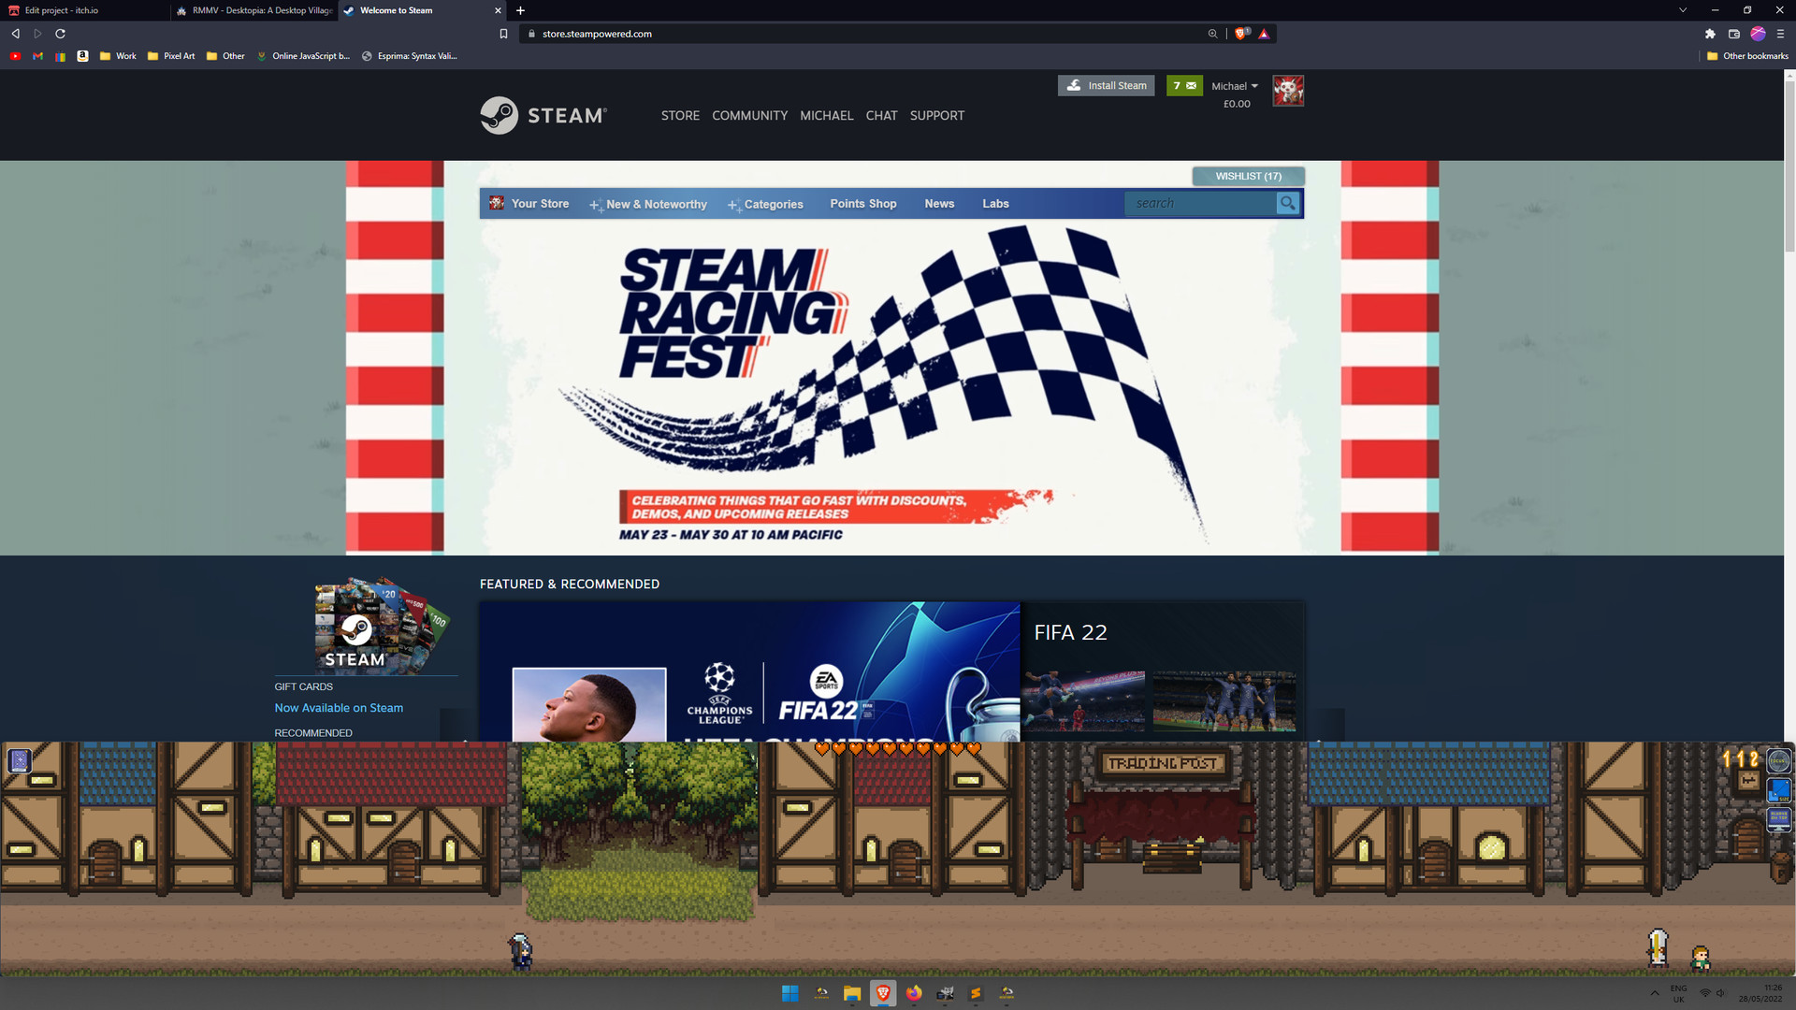Click the Install Steam button
This screenshot has width=1796, height=1010.
[1106, 85]
